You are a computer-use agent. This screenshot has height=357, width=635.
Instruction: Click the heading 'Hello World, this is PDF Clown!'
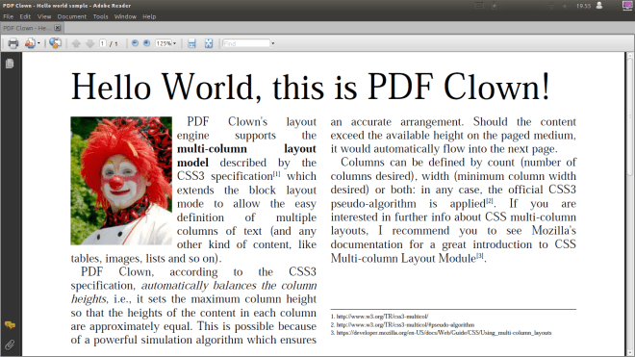point(310,87)
